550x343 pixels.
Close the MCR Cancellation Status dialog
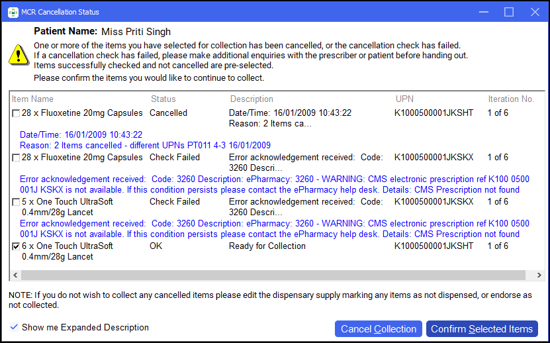coord(535,12)
